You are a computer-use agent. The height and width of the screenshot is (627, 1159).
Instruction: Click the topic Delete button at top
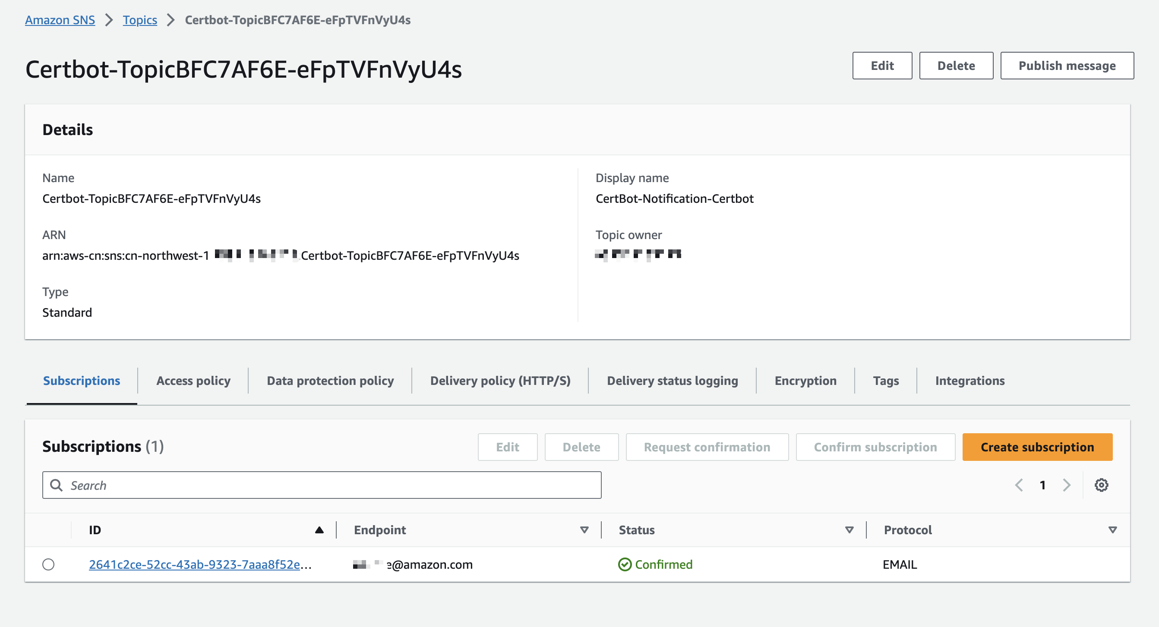[x=956, y=66]
